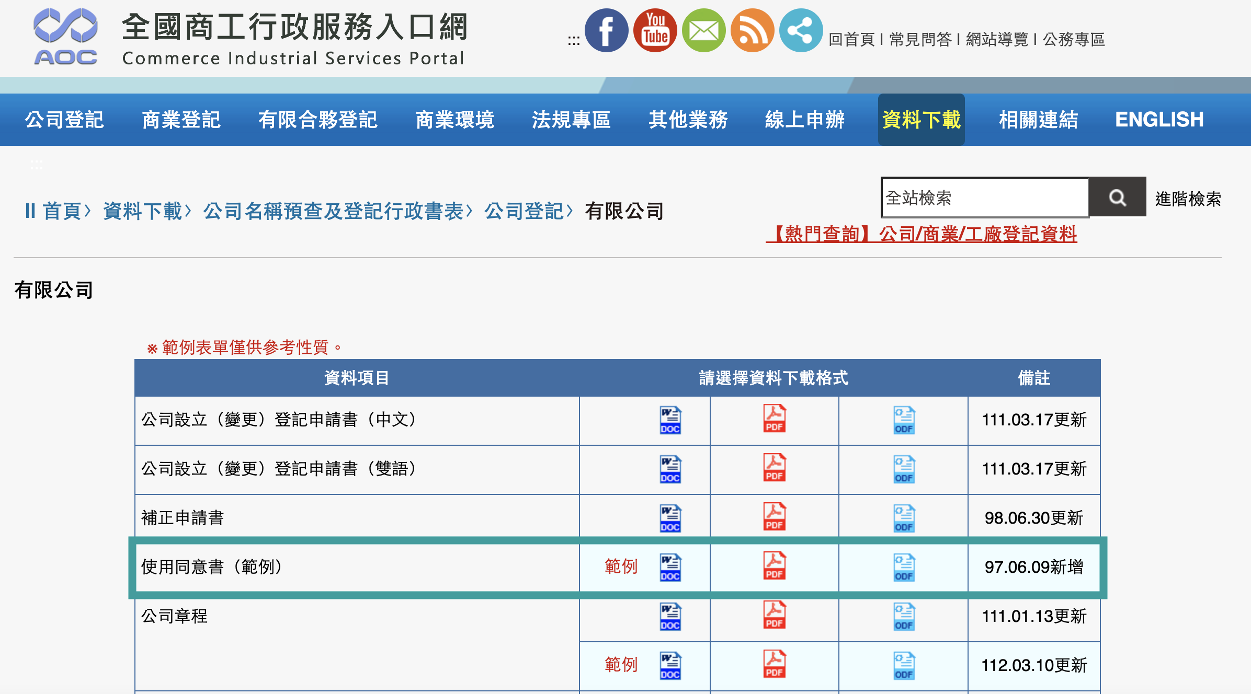Image resolution: width=1251 pixels, height=694 pixels.
Task: Click the 全國商工行政服務入口網 site title
Action: click(x=295, y=27)
